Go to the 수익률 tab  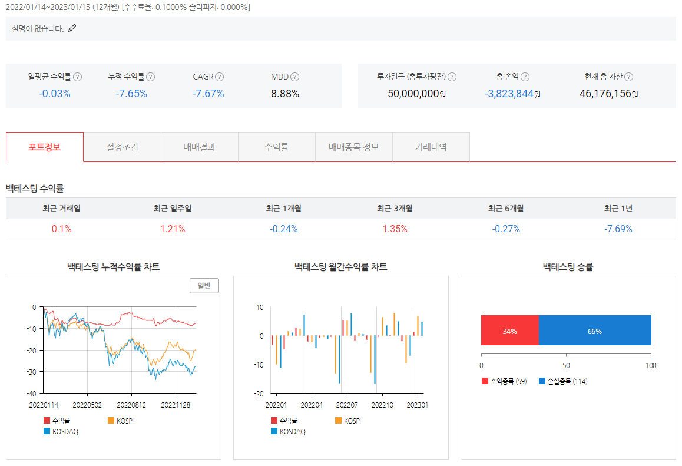277,147
